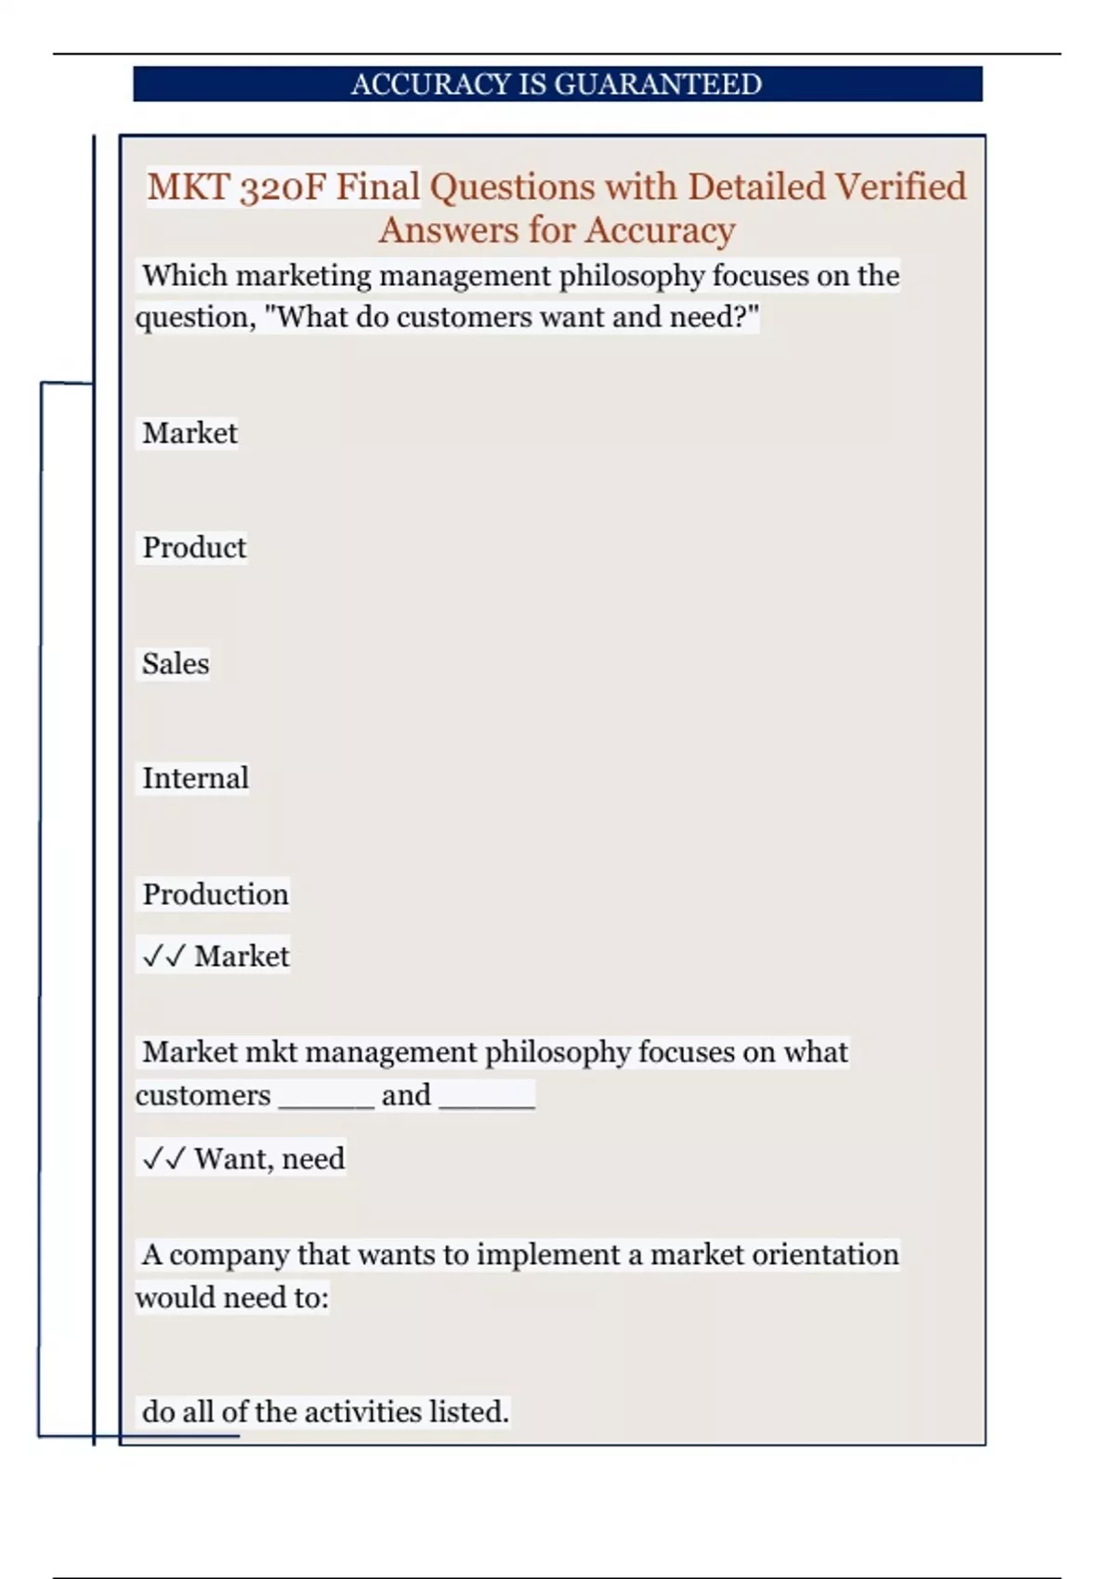
Task: Click the "MKT 320F Final" heading text
Action: point(283,187)
